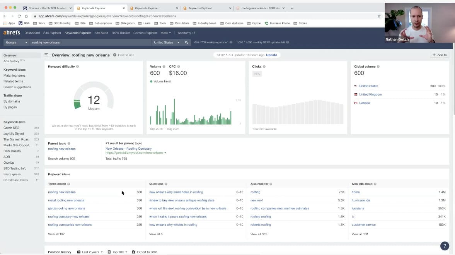Click the Update SERP link
Screen dimensions: 455x255
[x=271, y=55]
